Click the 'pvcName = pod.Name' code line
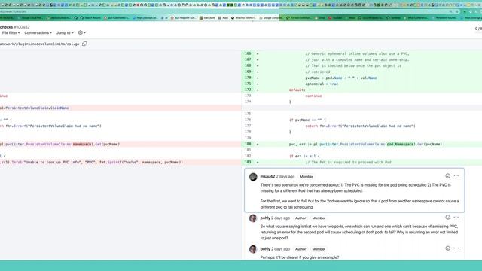The height and width of the screenshot is (271, 482). (x=341, y=78)
